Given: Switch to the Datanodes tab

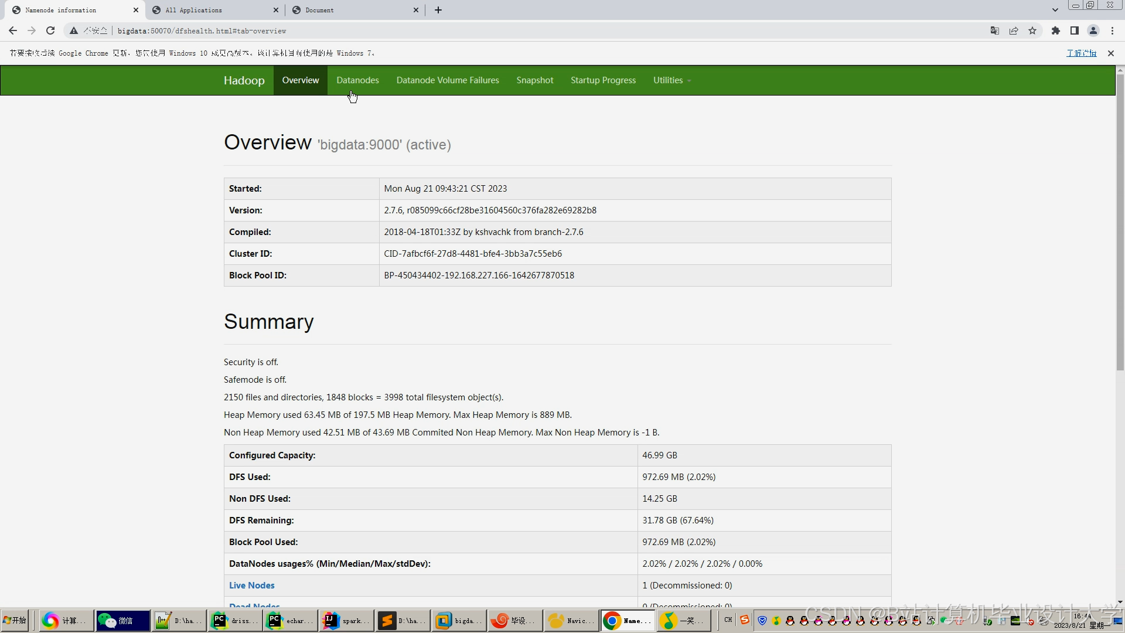Looking at the screenshot, I should (357, 80).
